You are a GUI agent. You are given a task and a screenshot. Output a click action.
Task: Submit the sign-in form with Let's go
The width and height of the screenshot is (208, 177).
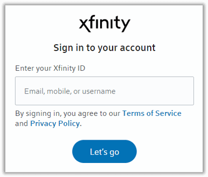coord(104,151)
